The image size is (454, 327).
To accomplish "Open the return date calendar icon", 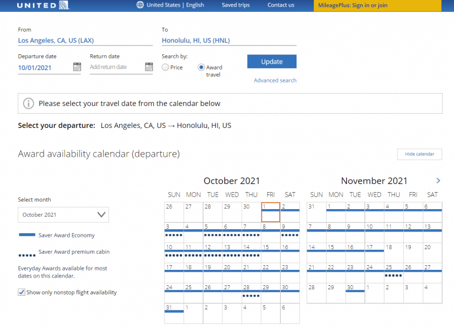I will click(149, 67).
